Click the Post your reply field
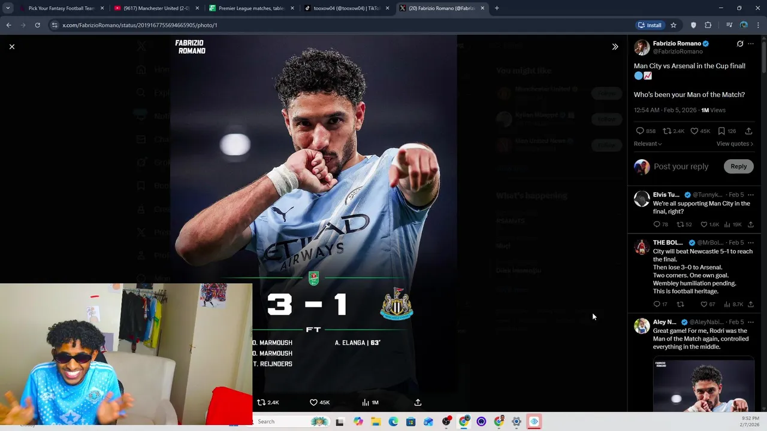This screenshot has width=767, height=431. [681, 166]
